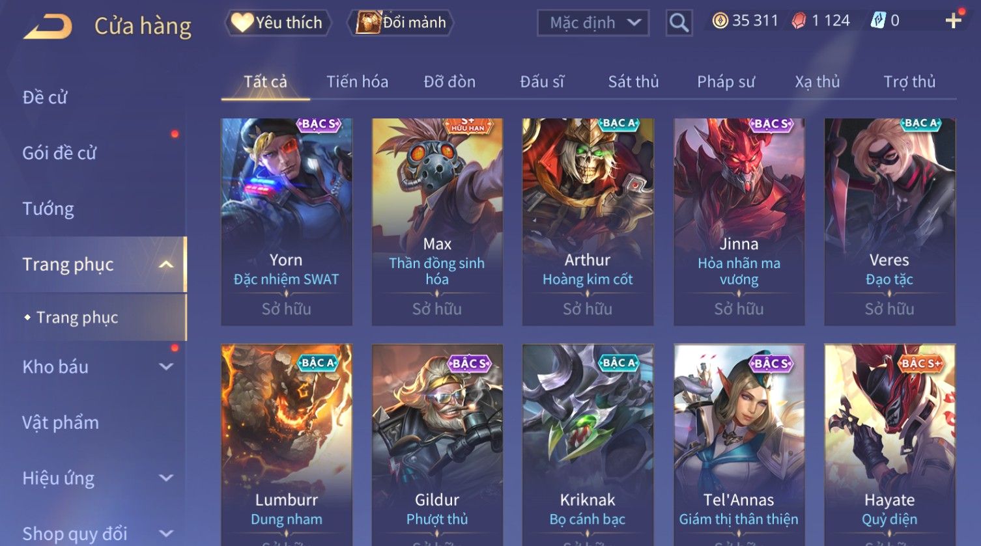Screen dimensions: 981x546
Task: Click the blue voucher currency icon
Action: click(878, 21)
